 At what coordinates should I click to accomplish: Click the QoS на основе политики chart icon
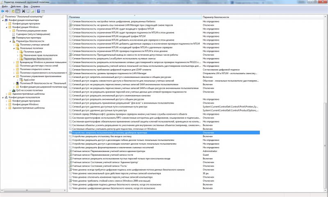[14, 90]
